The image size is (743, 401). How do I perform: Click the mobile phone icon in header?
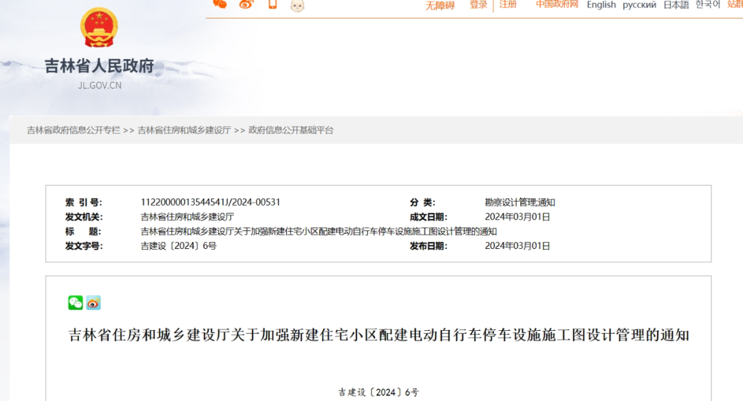tap(272, 4)
